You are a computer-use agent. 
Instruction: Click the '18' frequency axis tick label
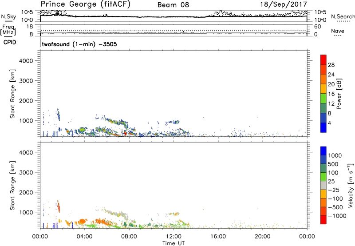30,27
